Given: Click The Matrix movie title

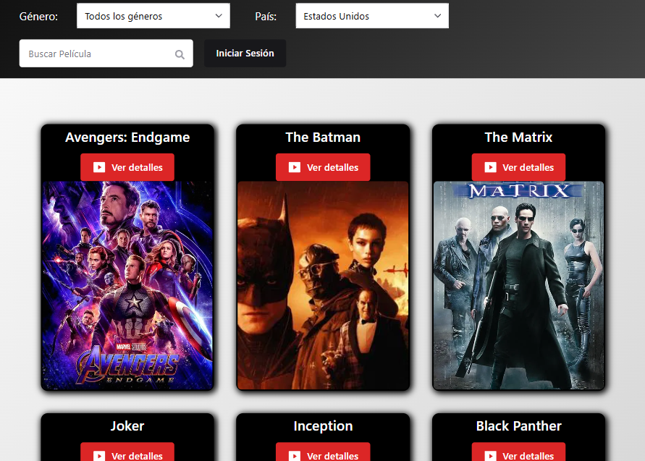Looking at the screenshot, I should tap(518, 138).
